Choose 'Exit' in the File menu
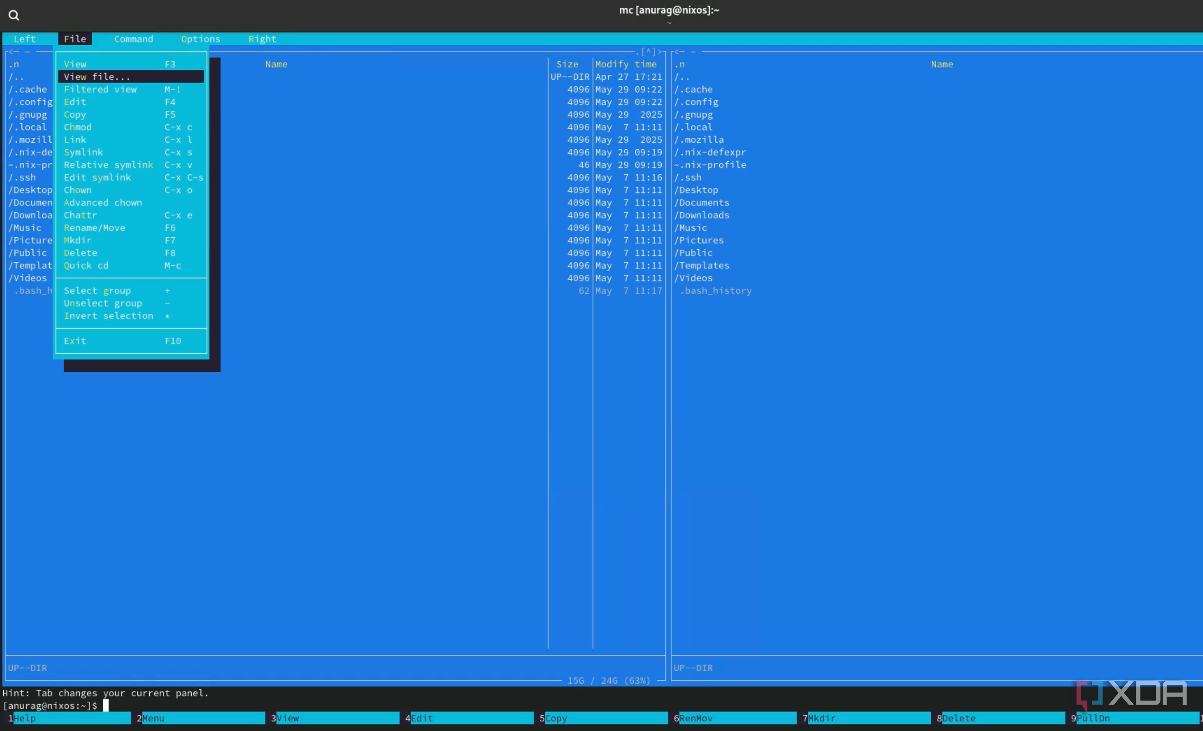1203x731 pixels. pos(75,341)
